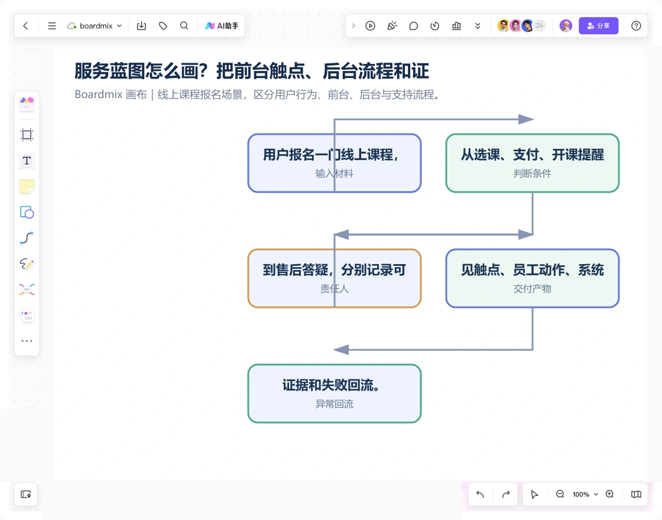
Task: Open the bottom-left frames list icon
Action: click(26, 494)
